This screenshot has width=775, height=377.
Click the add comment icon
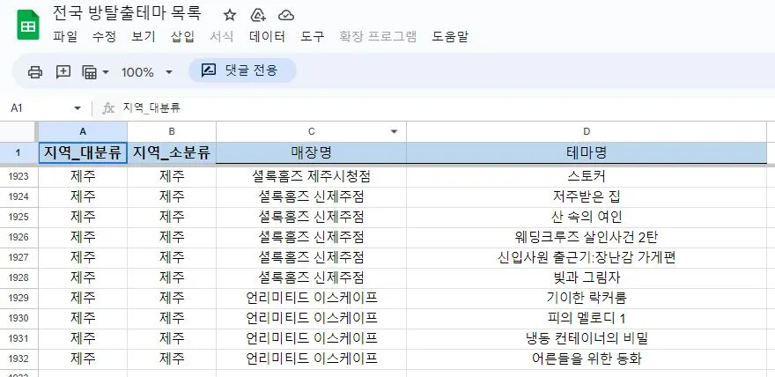(x=63, y=71)
